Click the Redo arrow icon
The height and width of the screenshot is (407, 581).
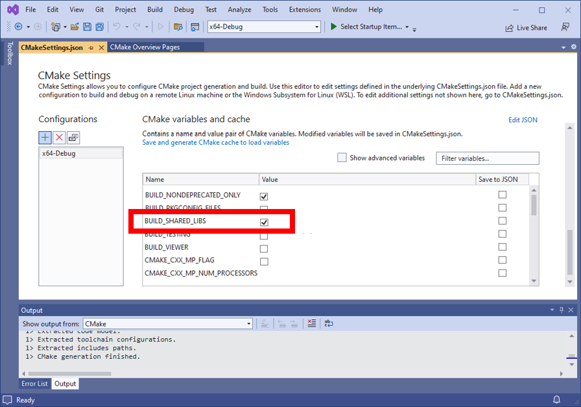tap(137, 27)
